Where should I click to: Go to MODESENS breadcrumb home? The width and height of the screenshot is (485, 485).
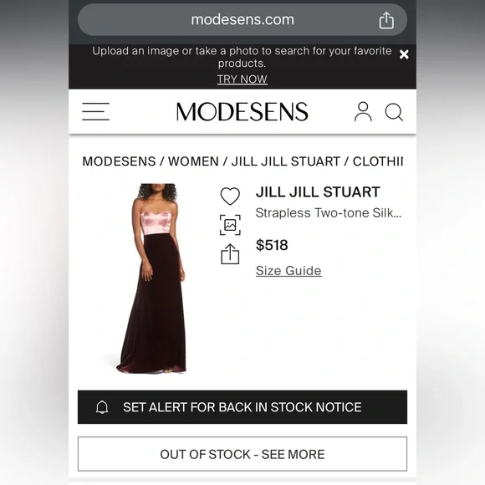(119, 161)
